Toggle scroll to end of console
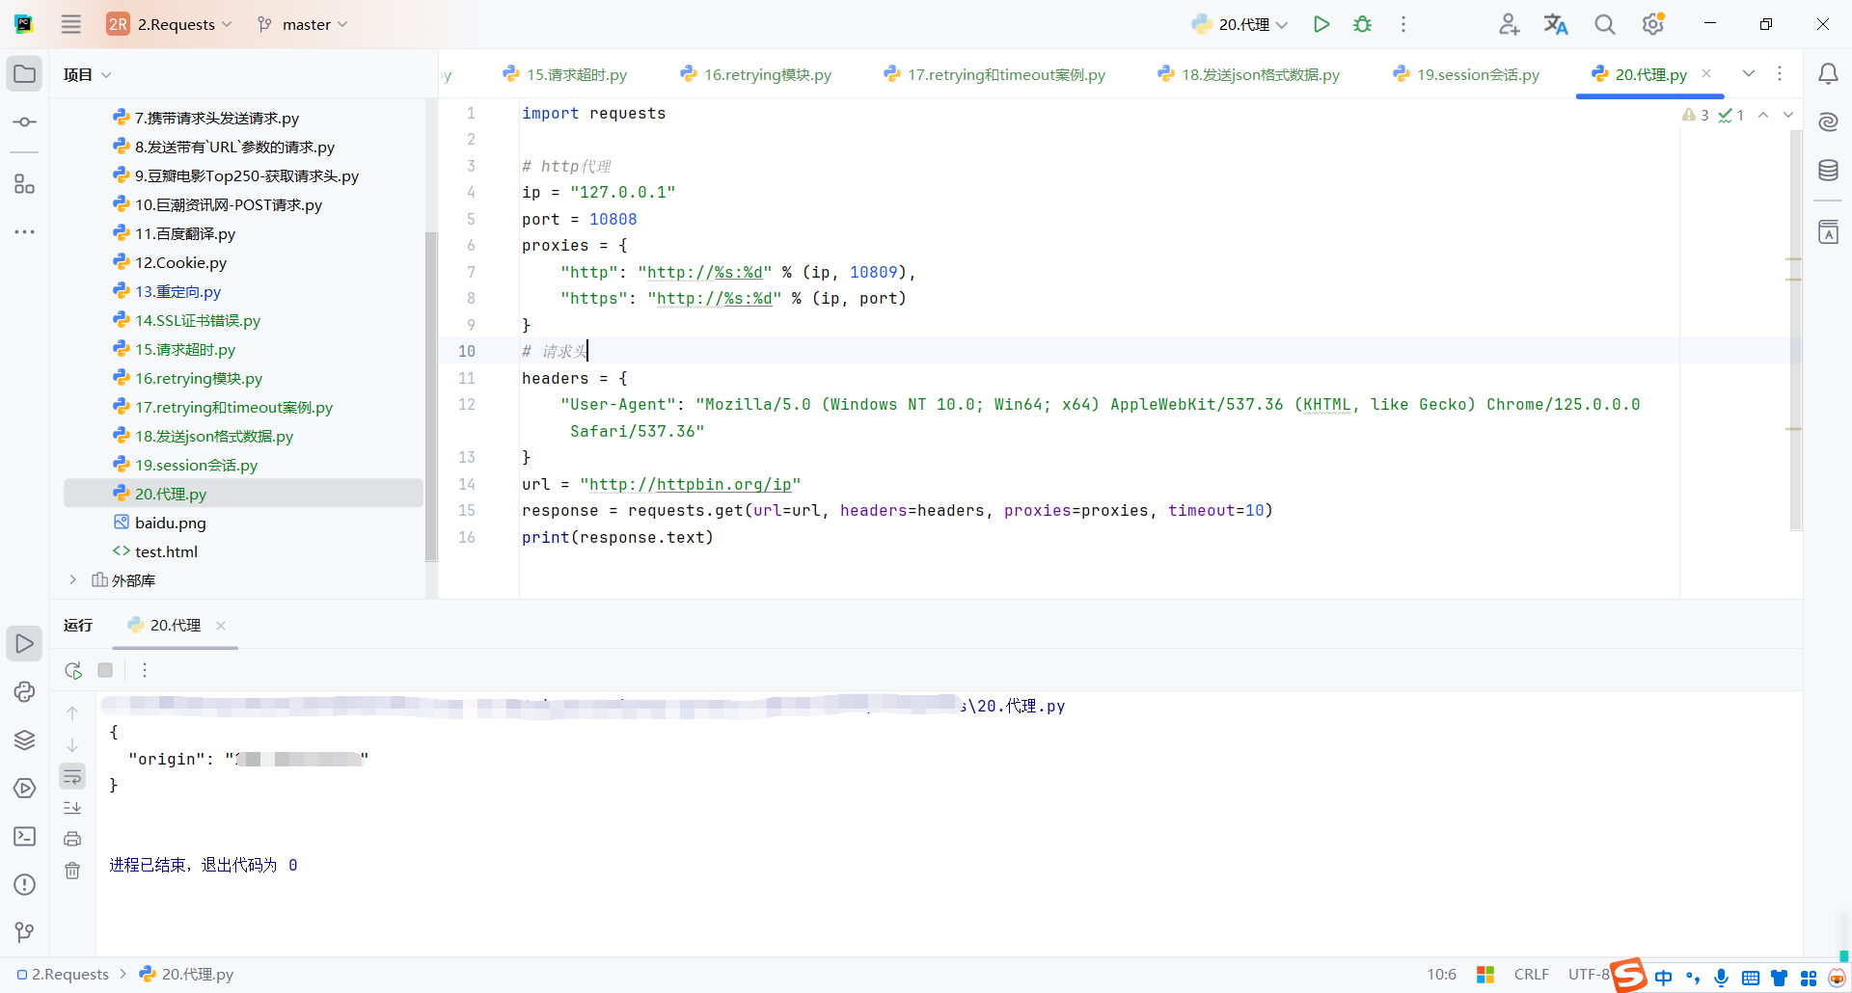Screen dimensions: 1852x993 point(72,808)
